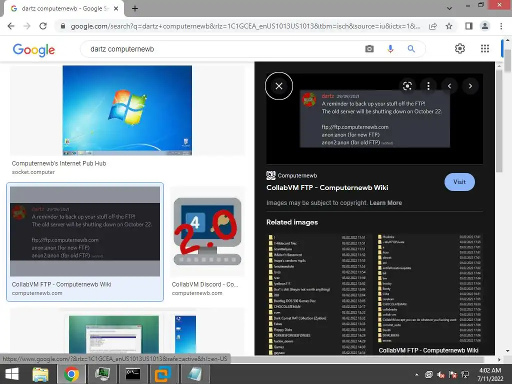Open the Command Prompt taskbar icon

click(x=133, y=374)
